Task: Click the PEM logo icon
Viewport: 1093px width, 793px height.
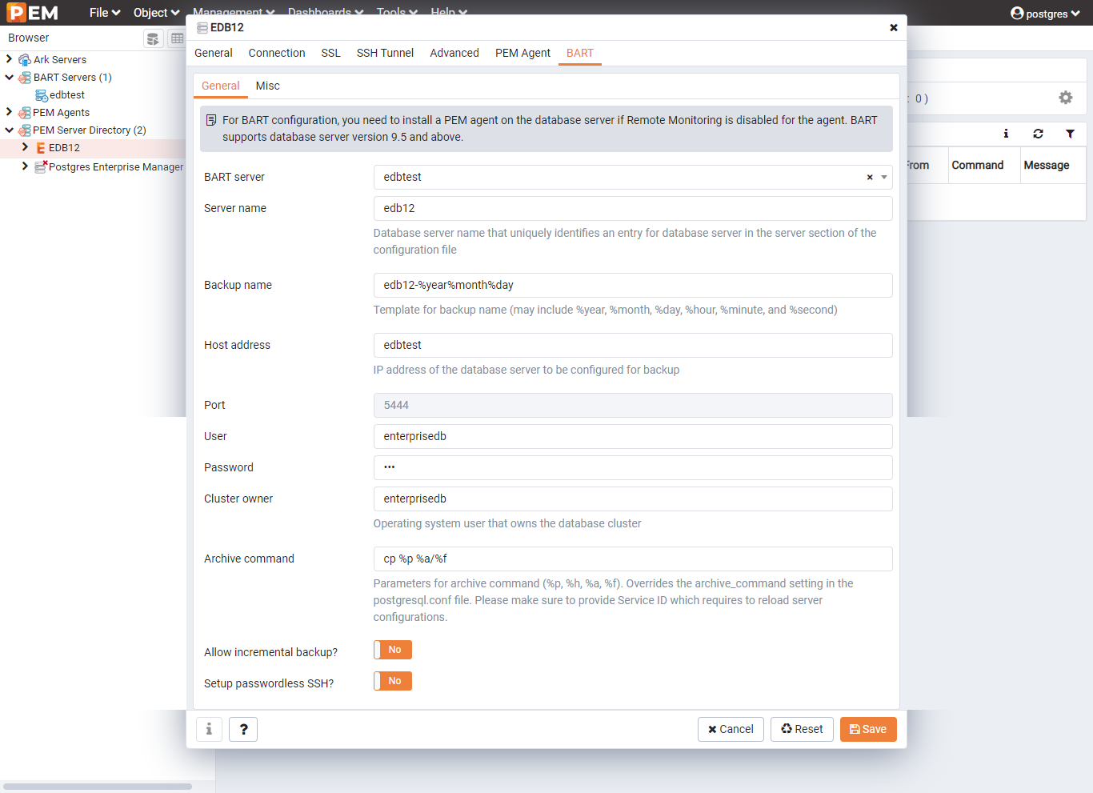Action: (33, 13)
